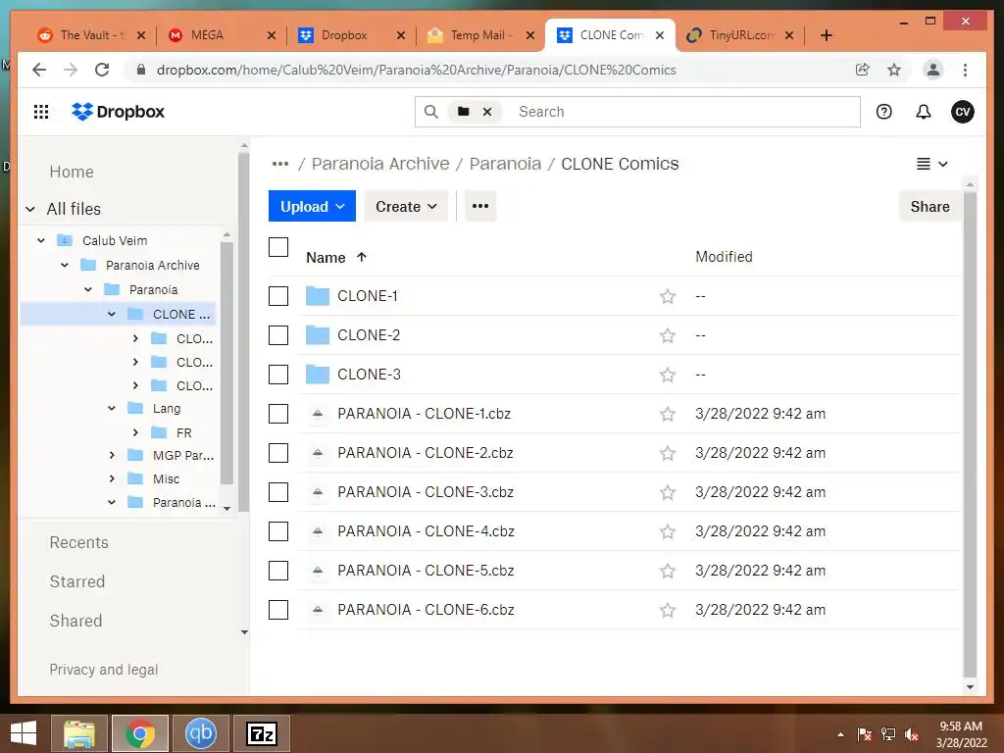Screen dimensions: 1004x753
Task: Open Shared in sidebar
Action: click(75, 621)
